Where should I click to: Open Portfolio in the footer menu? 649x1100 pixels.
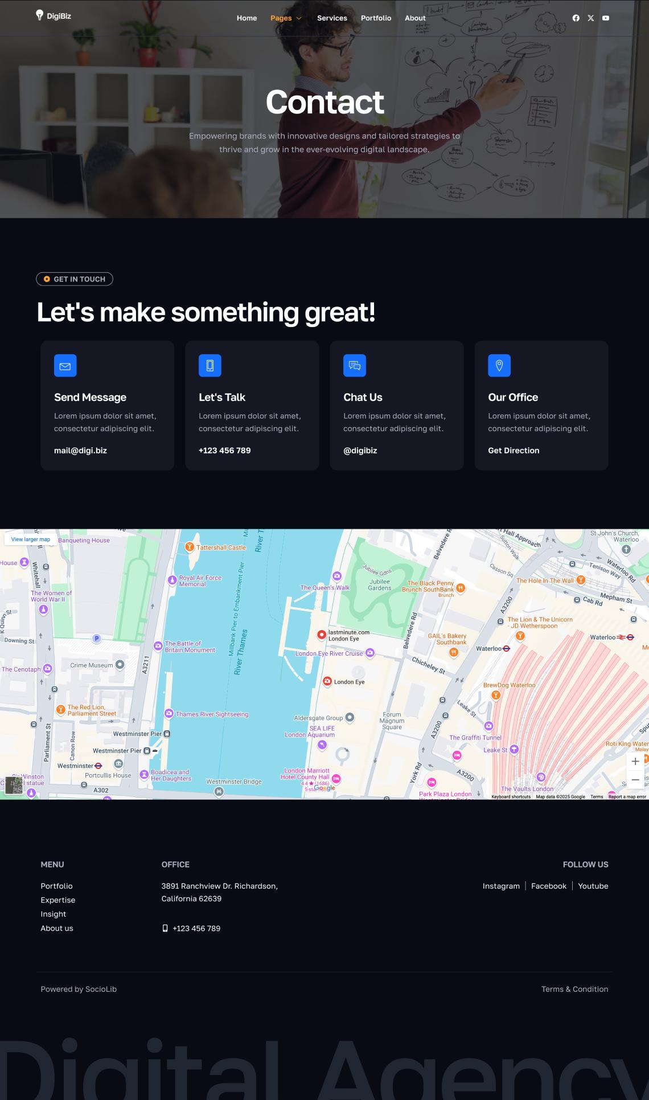(56, 886)
